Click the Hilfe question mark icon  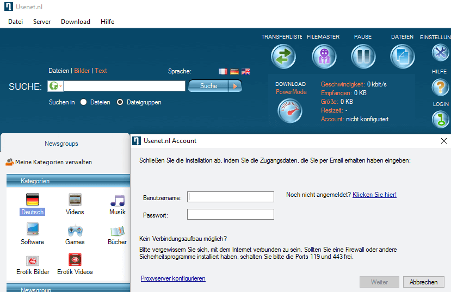click(x=440, y=87)
